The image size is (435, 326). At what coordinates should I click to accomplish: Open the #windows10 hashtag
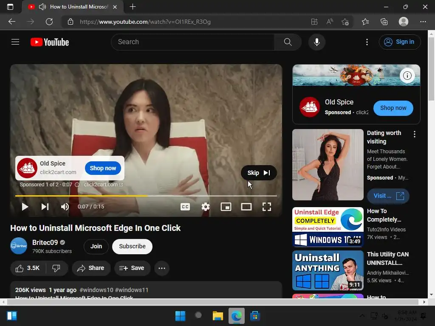tap(96, 290)
